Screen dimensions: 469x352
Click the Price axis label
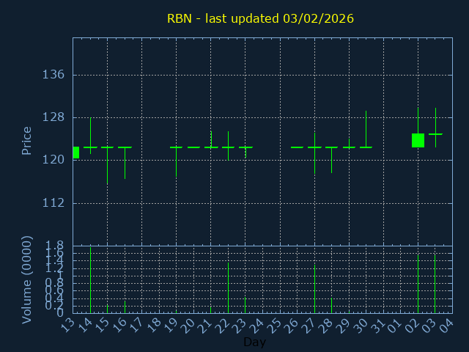(x=27, y=140)
